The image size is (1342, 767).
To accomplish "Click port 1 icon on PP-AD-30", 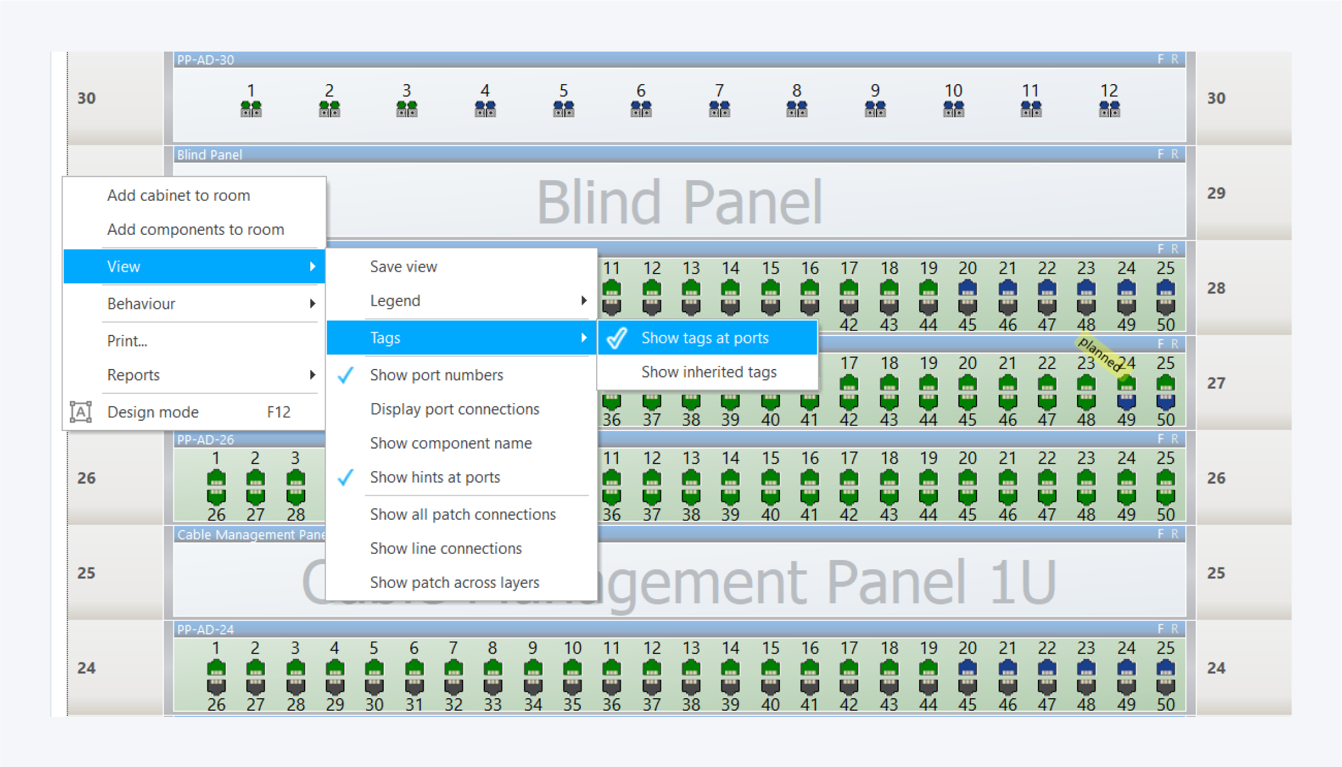I will click(x=251, y=108).
